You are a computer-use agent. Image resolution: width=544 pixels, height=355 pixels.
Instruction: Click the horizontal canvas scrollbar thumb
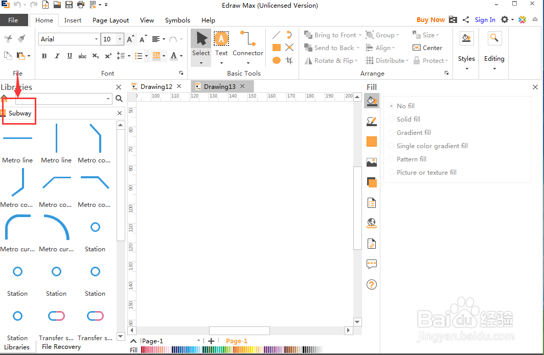point(239,330)
